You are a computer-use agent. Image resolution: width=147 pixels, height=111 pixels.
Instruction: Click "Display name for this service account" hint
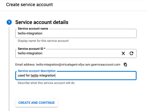coord(43,41)
